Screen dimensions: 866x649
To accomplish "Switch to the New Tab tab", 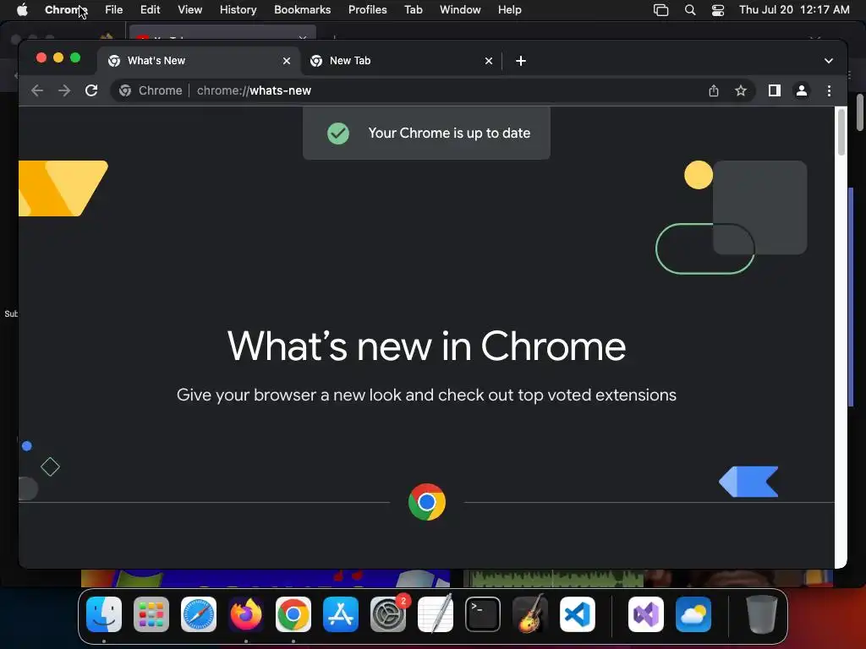I will [x=401, y=61].
